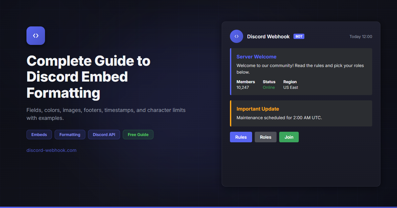
Task: Click the blue accent stripe on Server Welcome embed
Action: (231, 72)
